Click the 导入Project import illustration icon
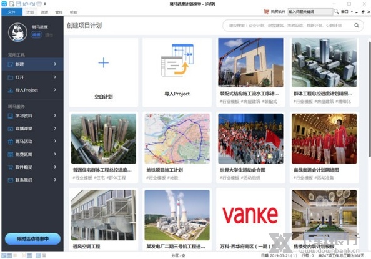Image resolution: width=371 pixels, height=259 pixels. pyautogui.click(x=177, y=60)
